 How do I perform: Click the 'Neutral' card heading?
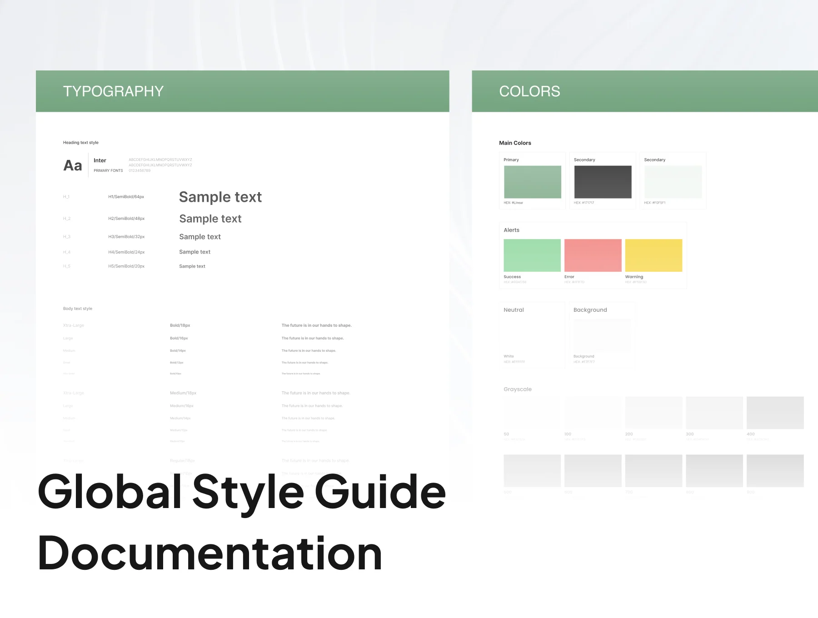[514, 310]
